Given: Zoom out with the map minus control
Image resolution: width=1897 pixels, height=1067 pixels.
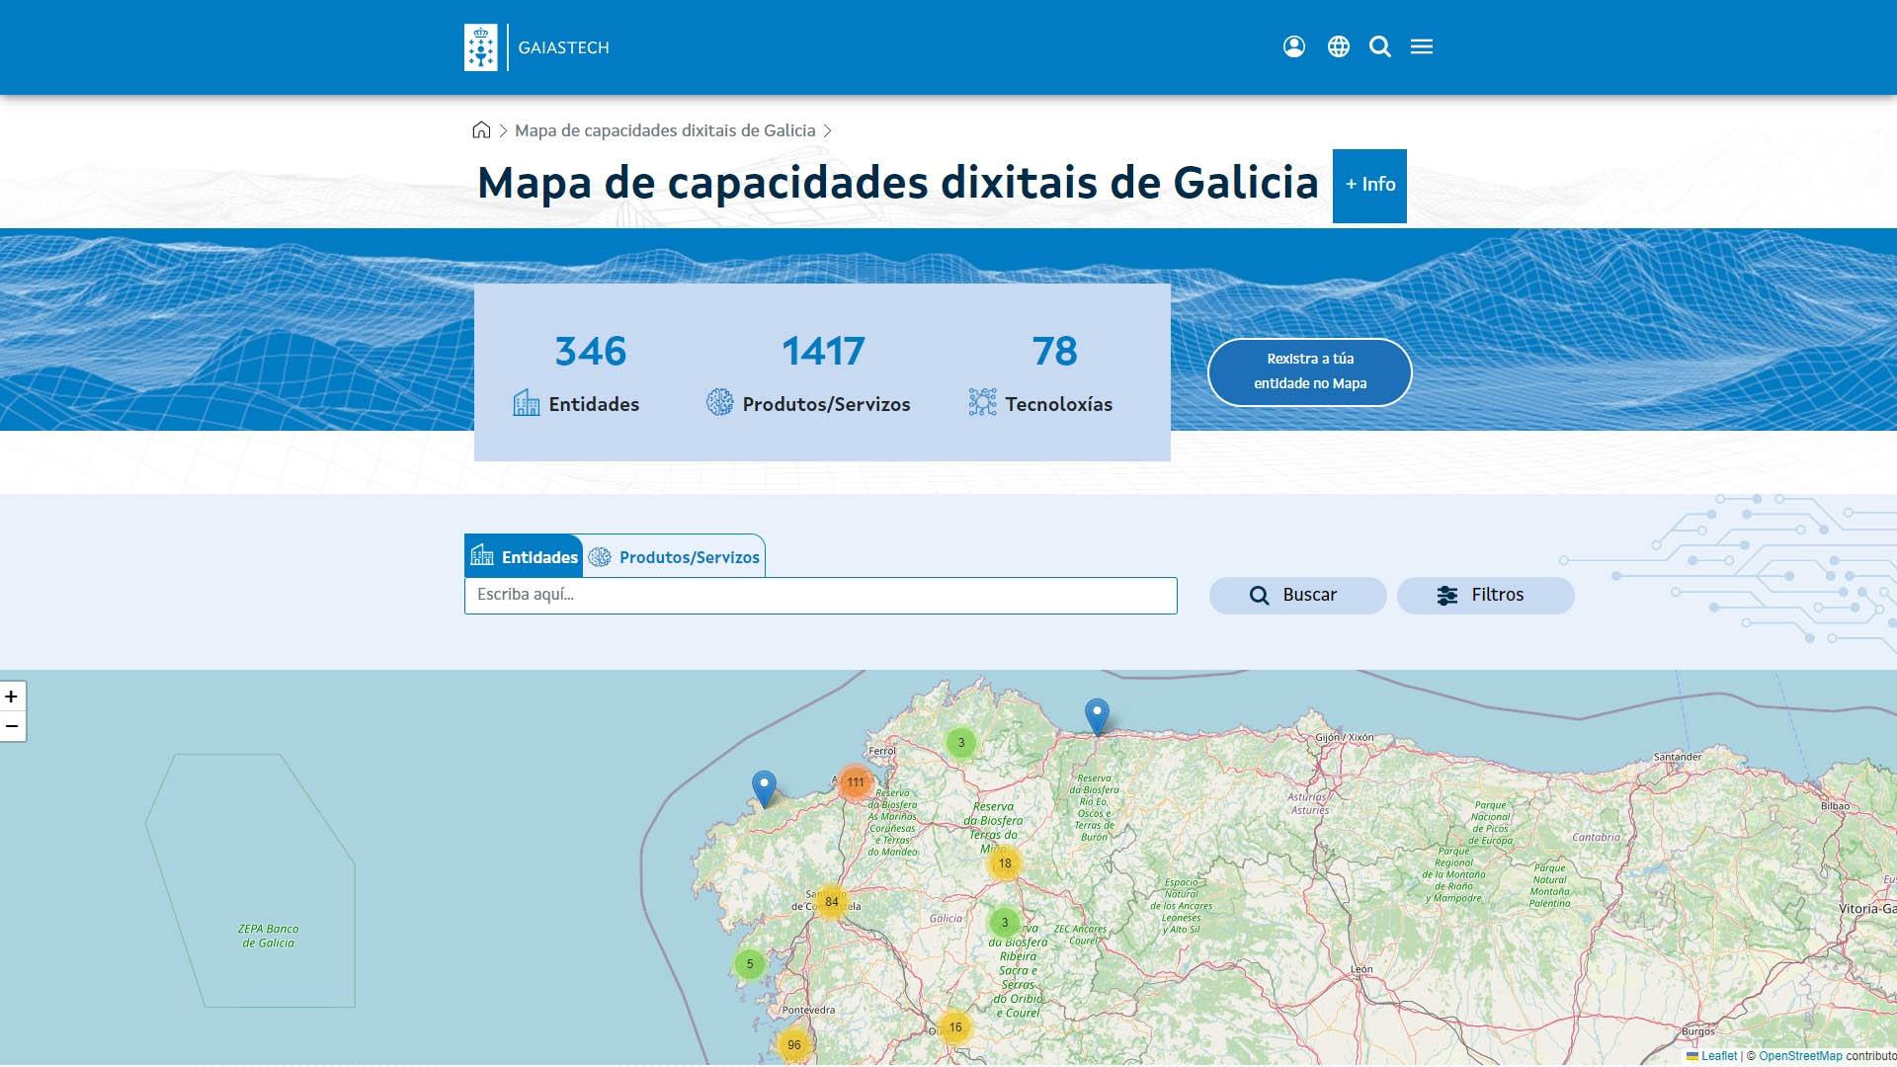Looking at the screenshot, I should click(x=12, y=724).
